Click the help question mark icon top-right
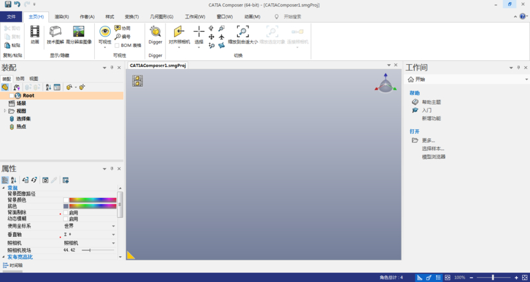 click(523, 16)
